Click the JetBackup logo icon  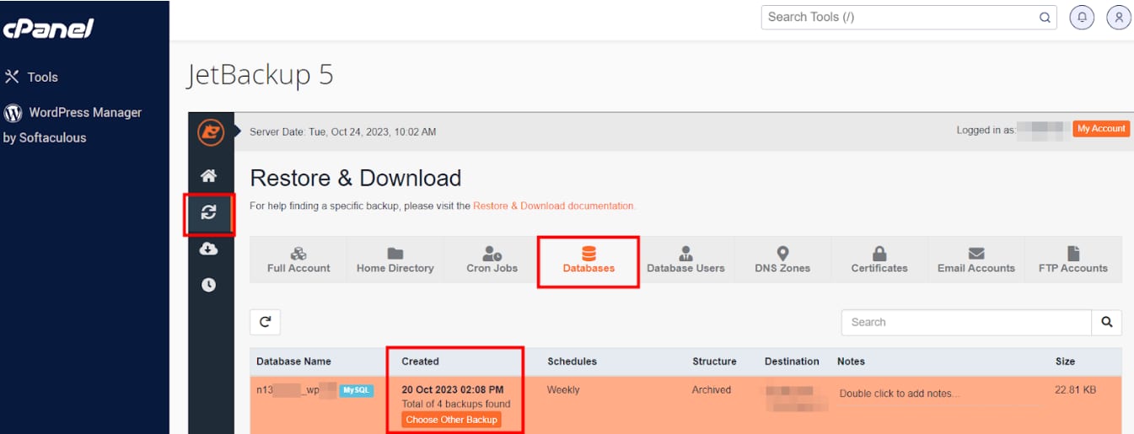(210, 132)
